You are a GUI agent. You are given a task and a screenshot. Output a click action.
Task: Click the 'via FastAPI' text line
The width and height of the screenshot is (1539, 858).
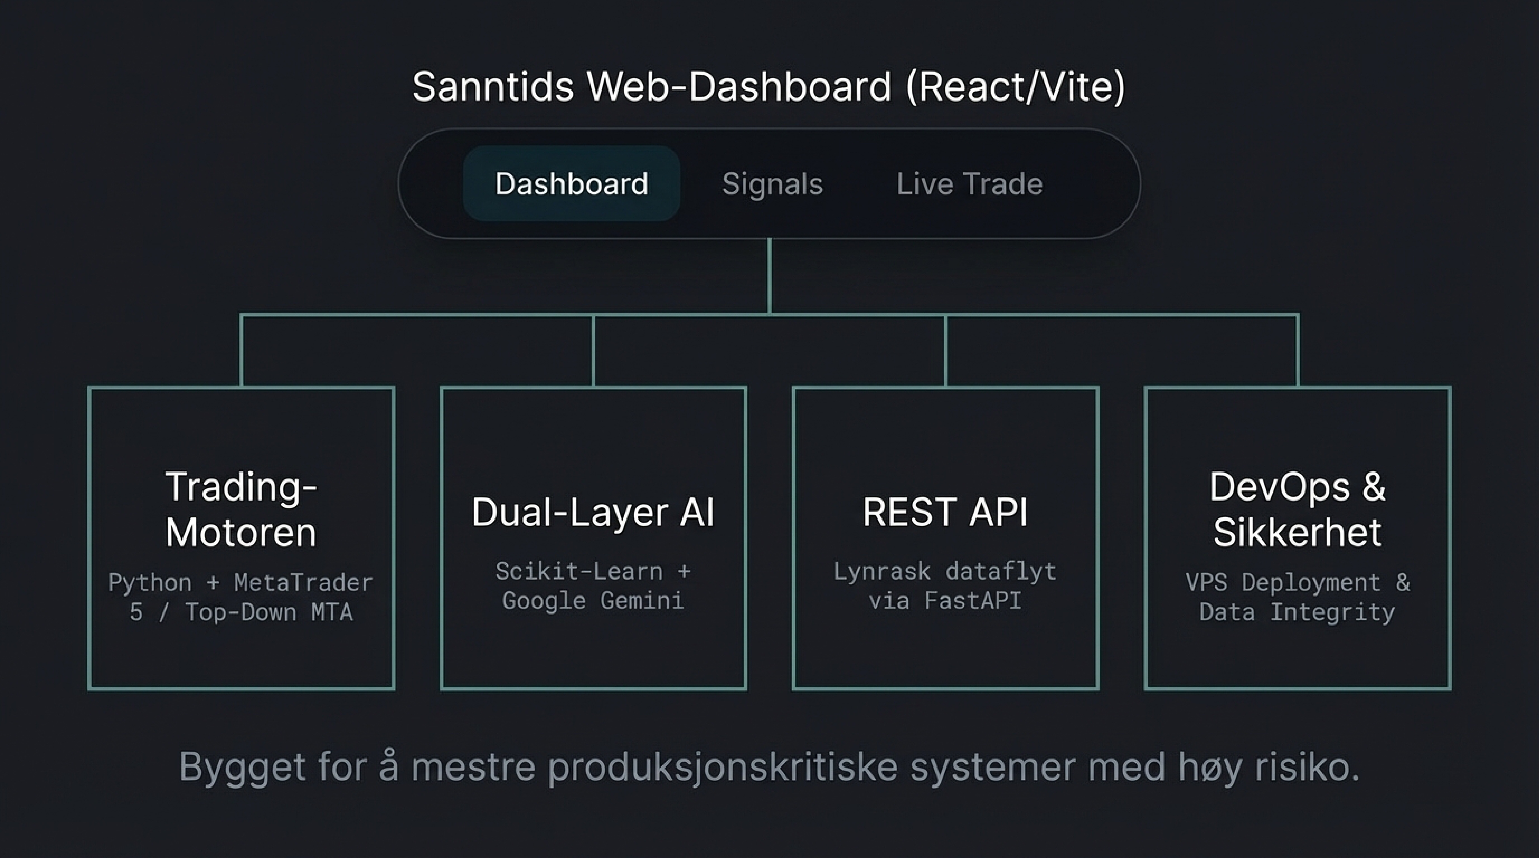point(945,600)
